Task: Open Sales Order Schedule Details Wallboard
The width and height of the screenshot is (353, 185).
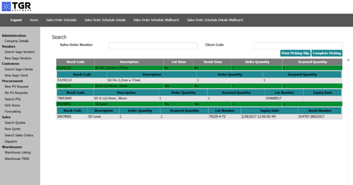Action: 215,20
